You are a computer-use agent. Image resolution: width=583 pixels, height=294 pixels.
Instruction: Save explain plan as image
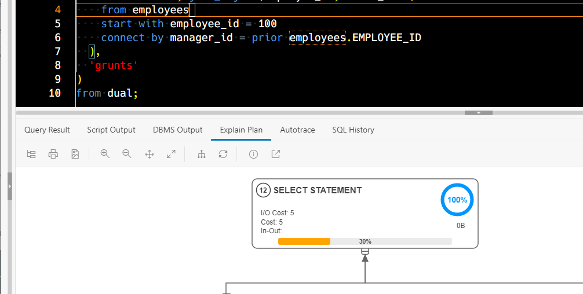coord(75,154)
